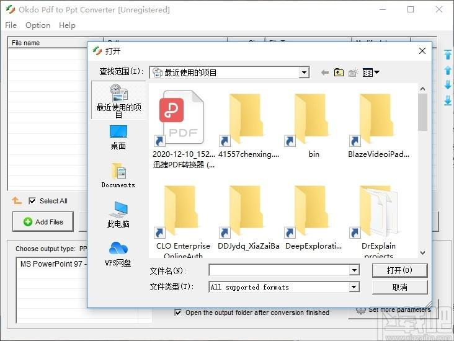Screen dimensions: 454x341
Task: Click the file list scroll up arrow
Action: coord(422,89)
